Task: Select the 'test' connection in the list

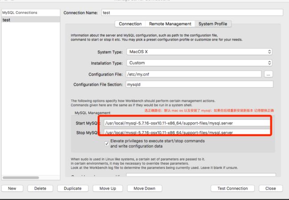Action: 31,20
